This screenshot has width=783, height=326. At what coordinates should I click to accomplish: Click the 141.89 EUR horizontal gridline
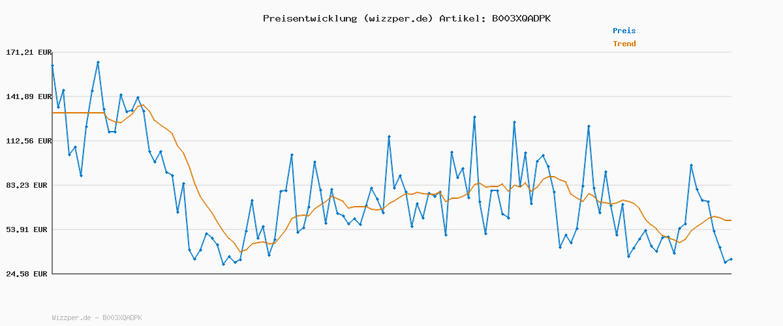point(391,96)
